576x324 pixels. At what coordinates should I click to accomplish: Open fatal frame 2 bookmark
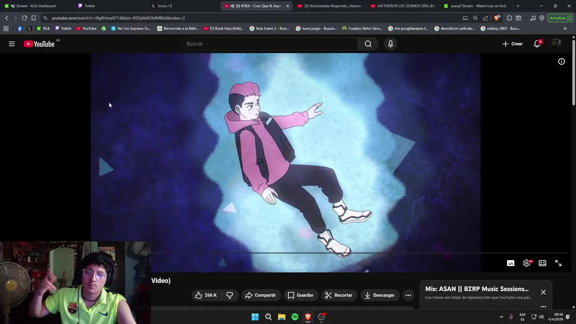(x=270, y=28)
